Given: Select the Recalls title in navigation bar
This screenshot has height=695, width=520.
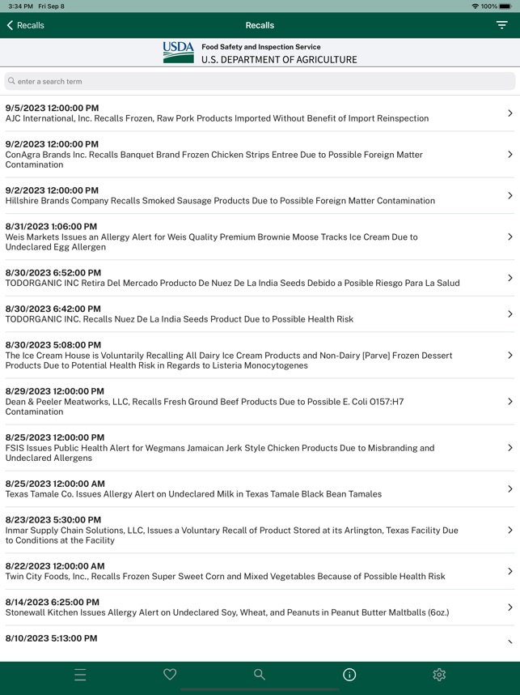Looking at the screenshot, I should (x=260, y=25).
